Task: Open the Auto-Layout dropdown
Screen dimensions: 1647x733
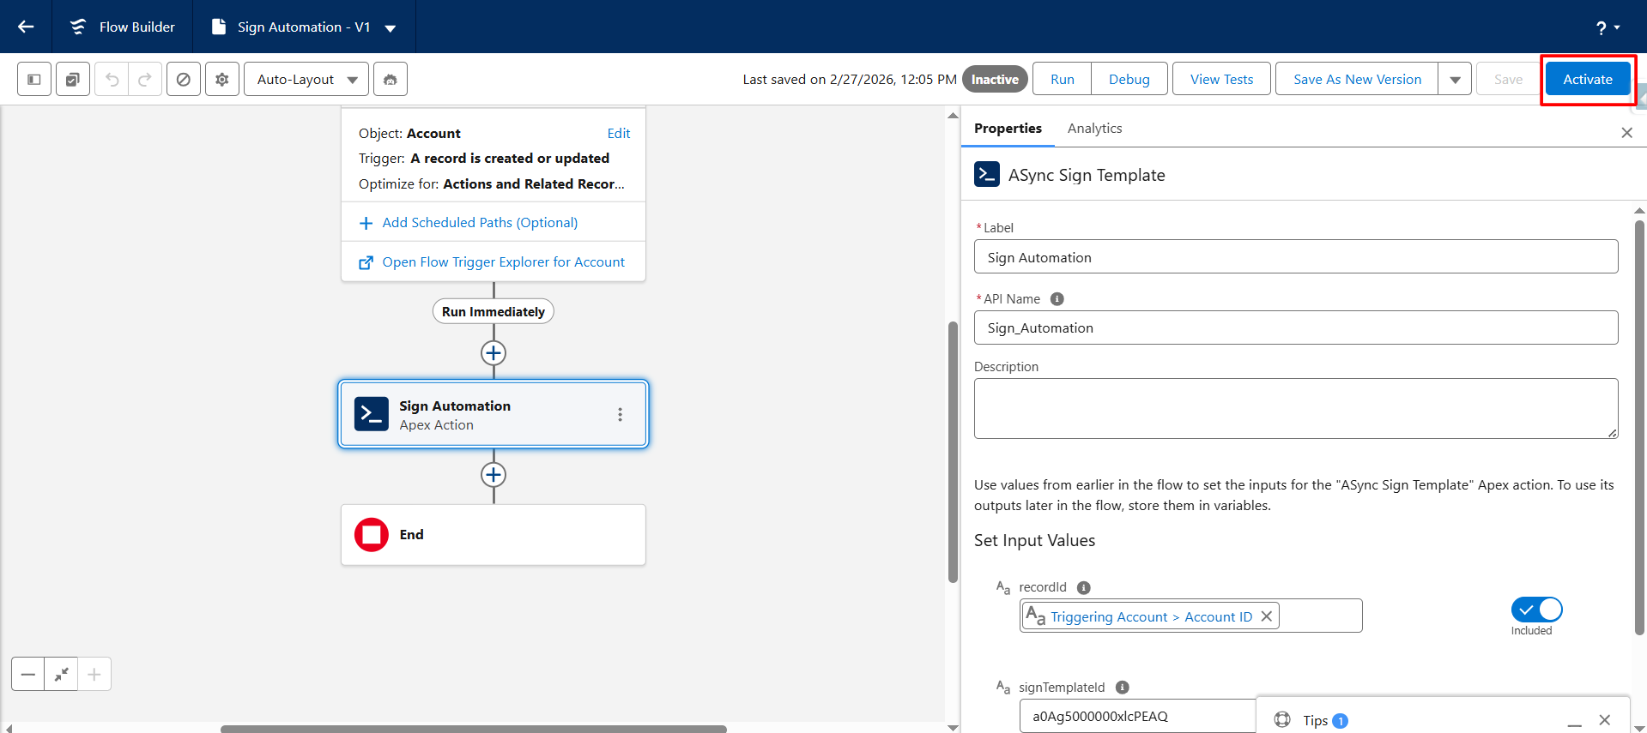Action: tap(306, 80)
